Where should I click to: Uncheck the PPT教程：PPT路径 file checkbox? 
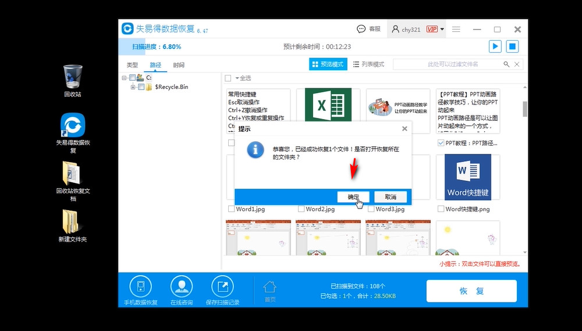pyautogui.click(x=441, y=143)
